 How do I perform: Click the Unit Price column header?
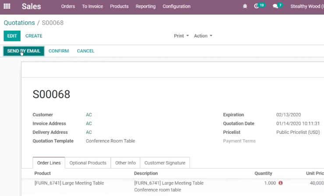click(315, 174)
